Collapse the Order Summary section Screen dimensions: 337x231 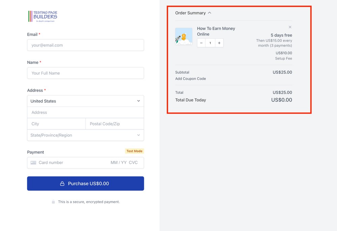(x=209, y=12)
